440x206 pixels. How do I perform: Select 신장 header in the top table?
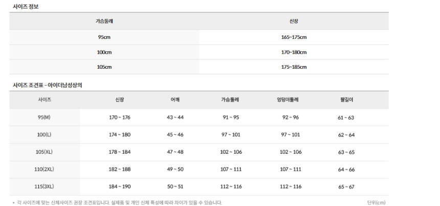(x=294, y=21)
